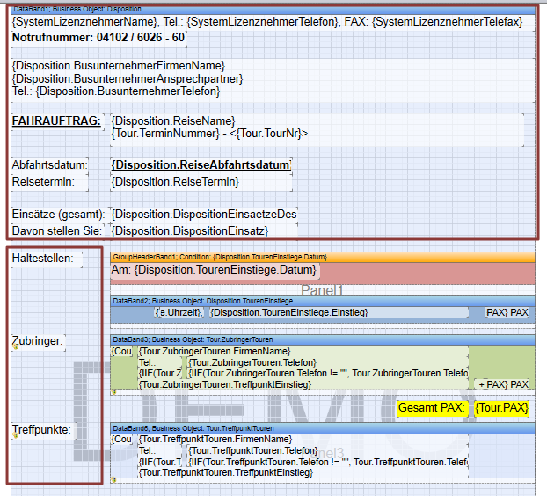Select the DataBand6 TreffpunktTouren band header

pyautogui.click(x=323, y=428)
